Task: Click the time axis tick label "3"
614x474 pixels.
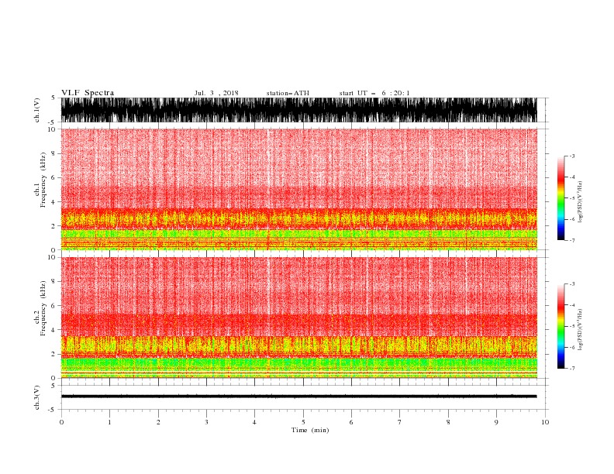Action: 206,422
